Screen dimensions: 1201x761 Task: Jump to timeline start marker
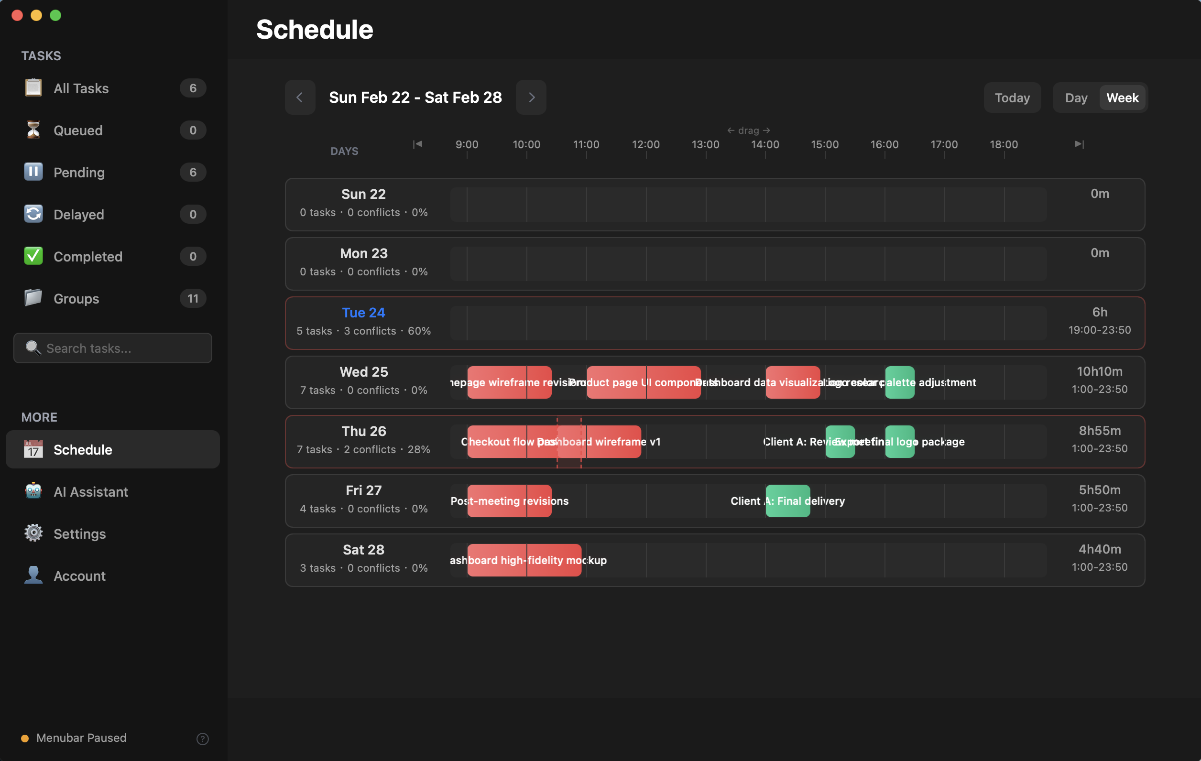pyautogui.click(x=417, y=144)
